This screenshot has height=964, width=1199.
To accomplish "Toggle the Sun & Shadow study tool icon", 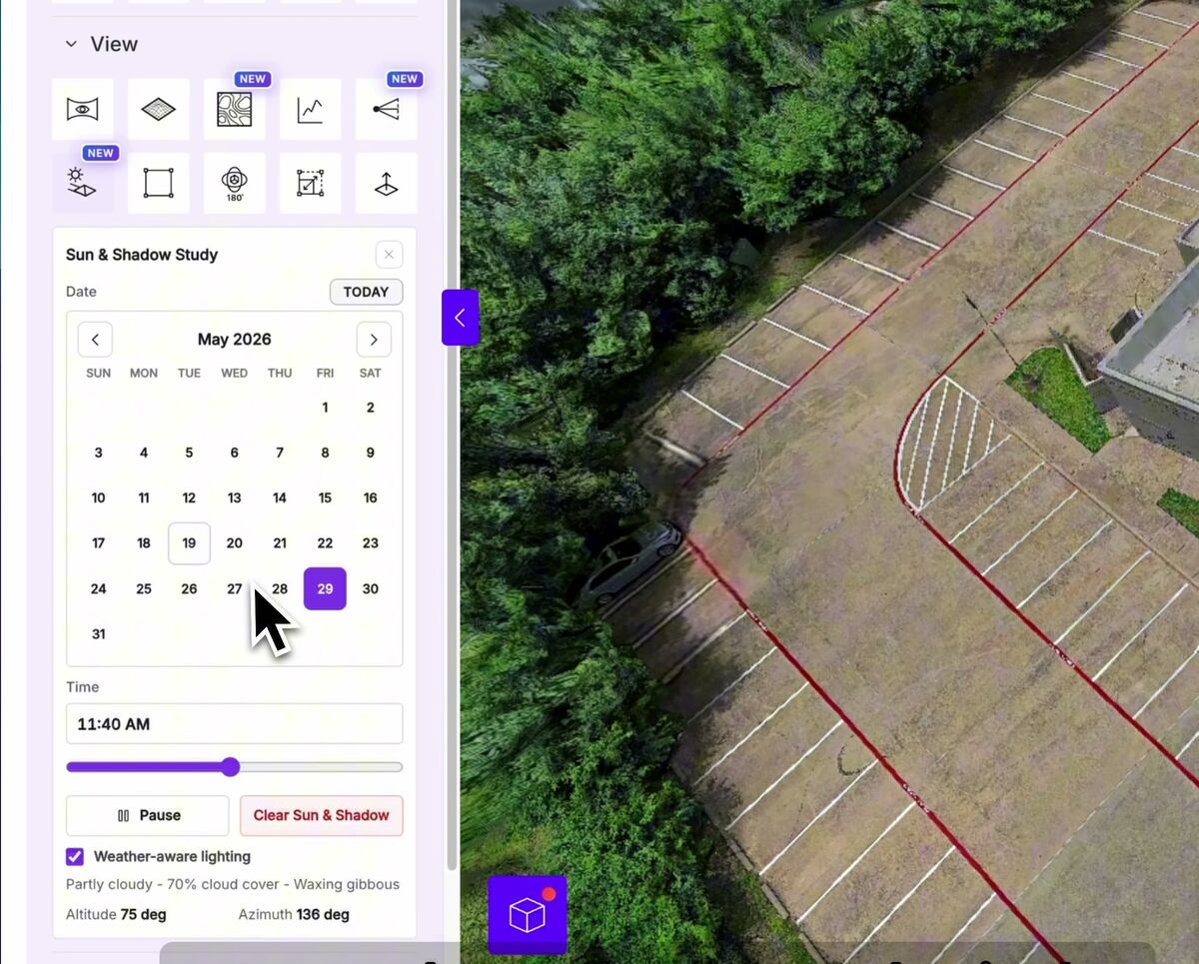I will (x=83, y=183).
